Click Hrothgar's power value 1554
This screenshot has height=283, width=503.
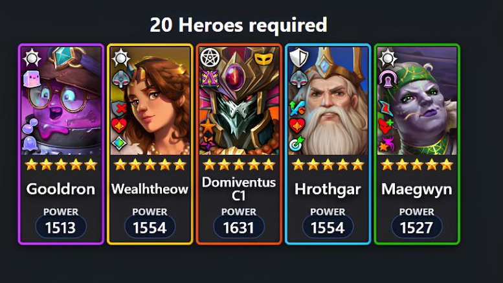click(x=328, y=227)
